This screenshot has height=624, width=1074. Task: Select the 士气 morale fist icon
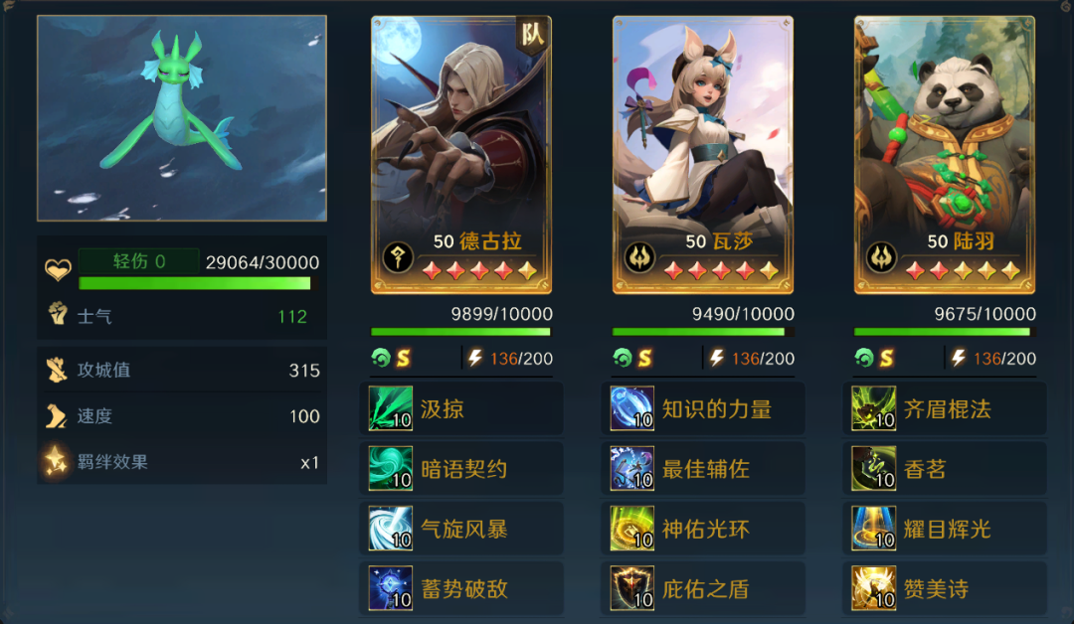58,314
